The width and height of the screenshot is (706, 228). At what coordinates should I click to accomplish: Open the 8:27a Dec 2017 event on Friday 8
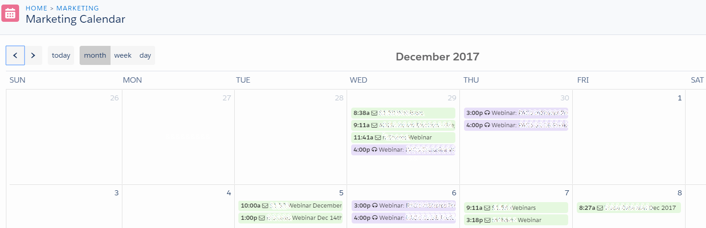[x=629, y=208]
